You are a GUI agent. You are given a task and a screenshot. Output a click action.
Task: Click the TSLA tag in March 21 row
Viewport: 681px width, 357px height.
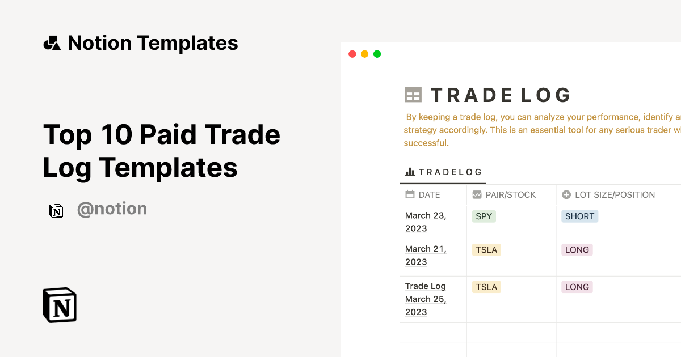[486, 249]
